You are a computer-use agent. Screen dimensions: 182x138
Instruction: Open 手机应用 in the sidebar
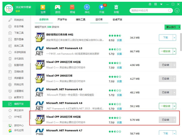(16, 130)
